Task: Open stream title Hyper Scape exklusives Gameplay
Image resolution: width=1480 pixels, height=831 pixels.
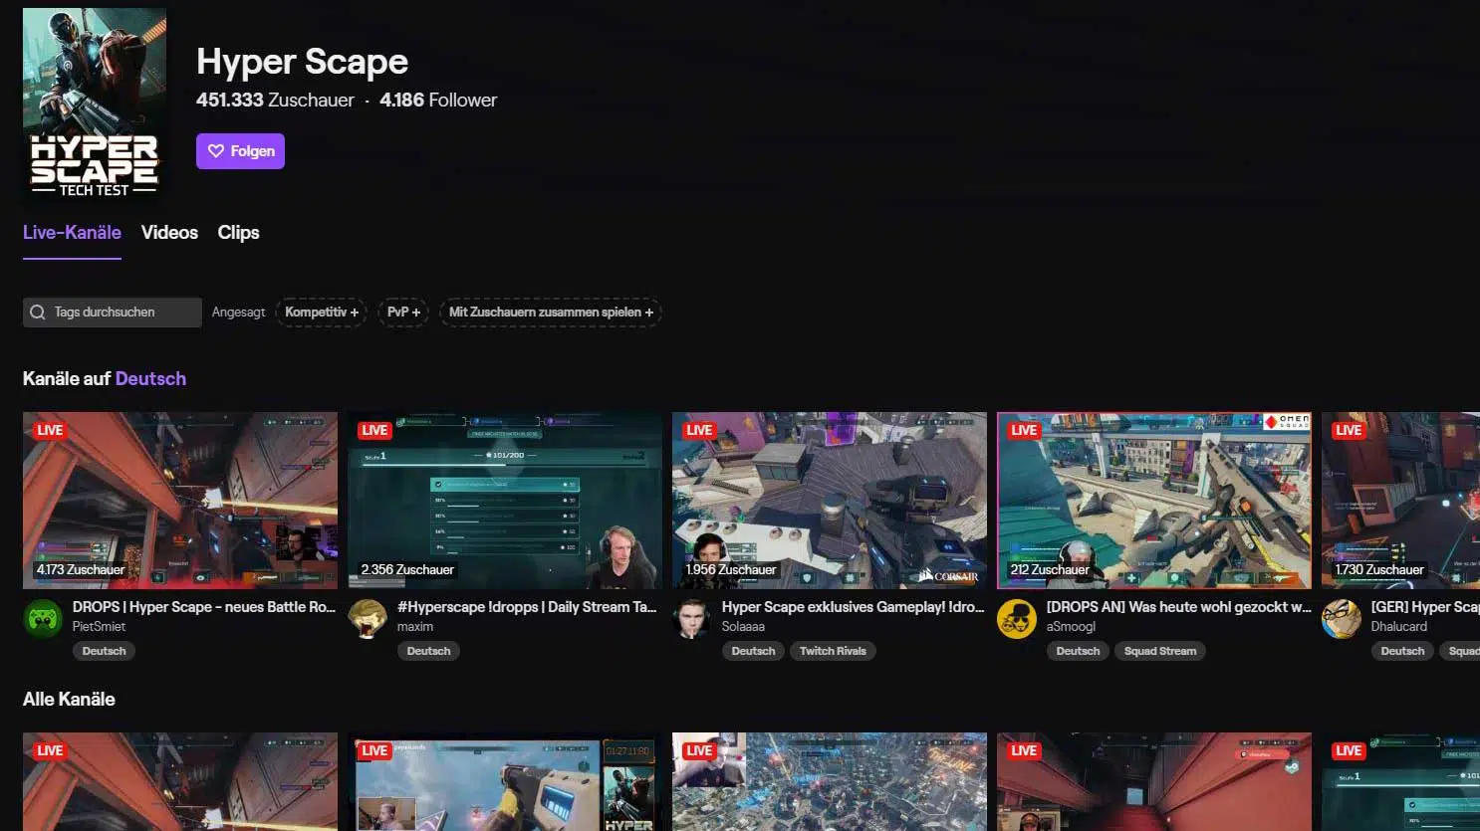Action: [x=853, y=606]
